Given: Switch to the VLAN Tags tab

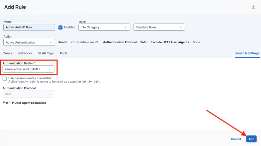Looking at the screenshot, I should tap(46, 53).
